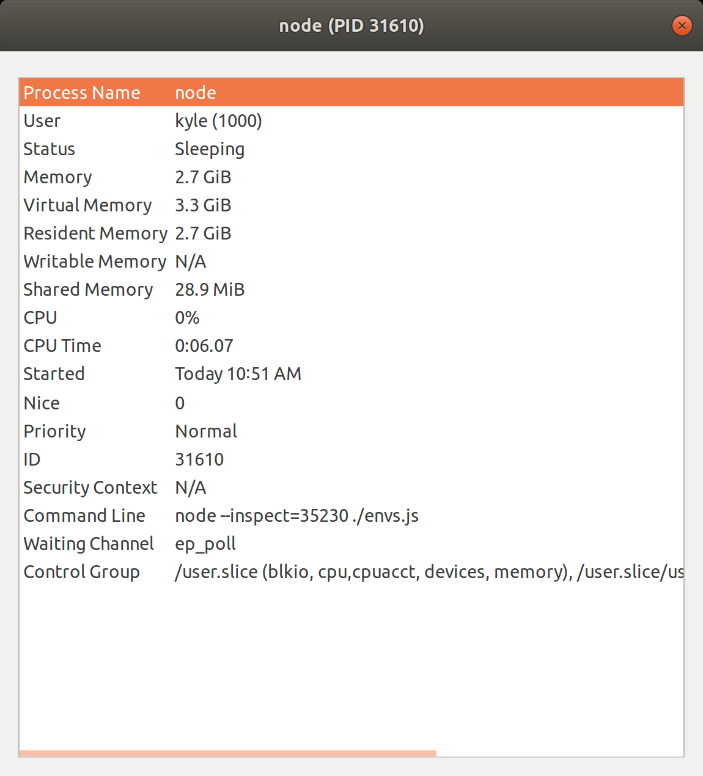Close the node process properties window
703x776 pixels.
[682, 26]
